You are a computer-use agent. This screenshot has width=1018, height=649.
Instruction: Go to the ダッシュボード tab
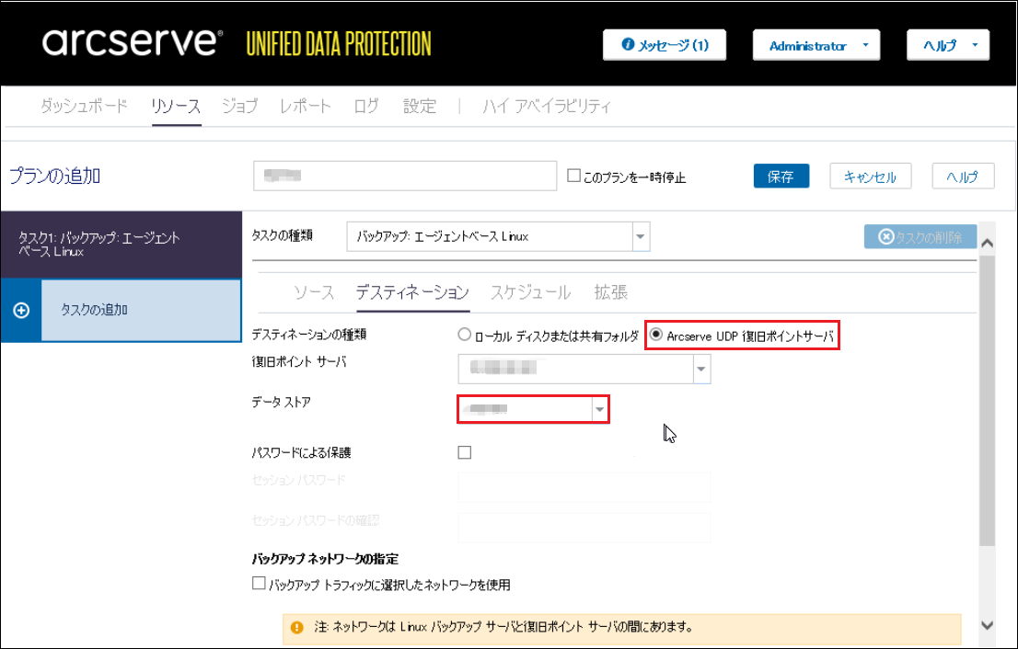[x=84, y=106]
